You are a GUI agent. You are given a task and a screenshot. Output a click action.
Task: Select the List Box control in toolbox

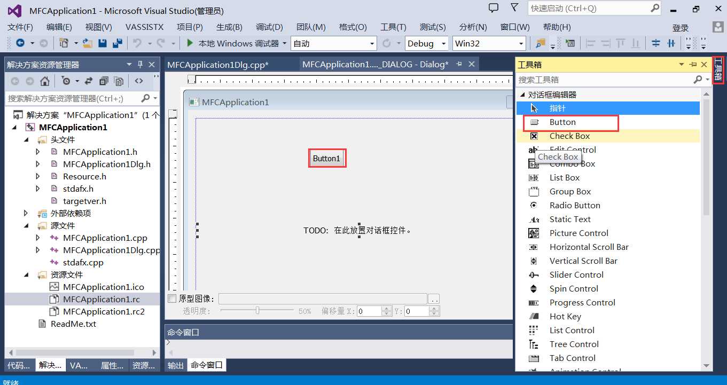(x=608, y=178)
